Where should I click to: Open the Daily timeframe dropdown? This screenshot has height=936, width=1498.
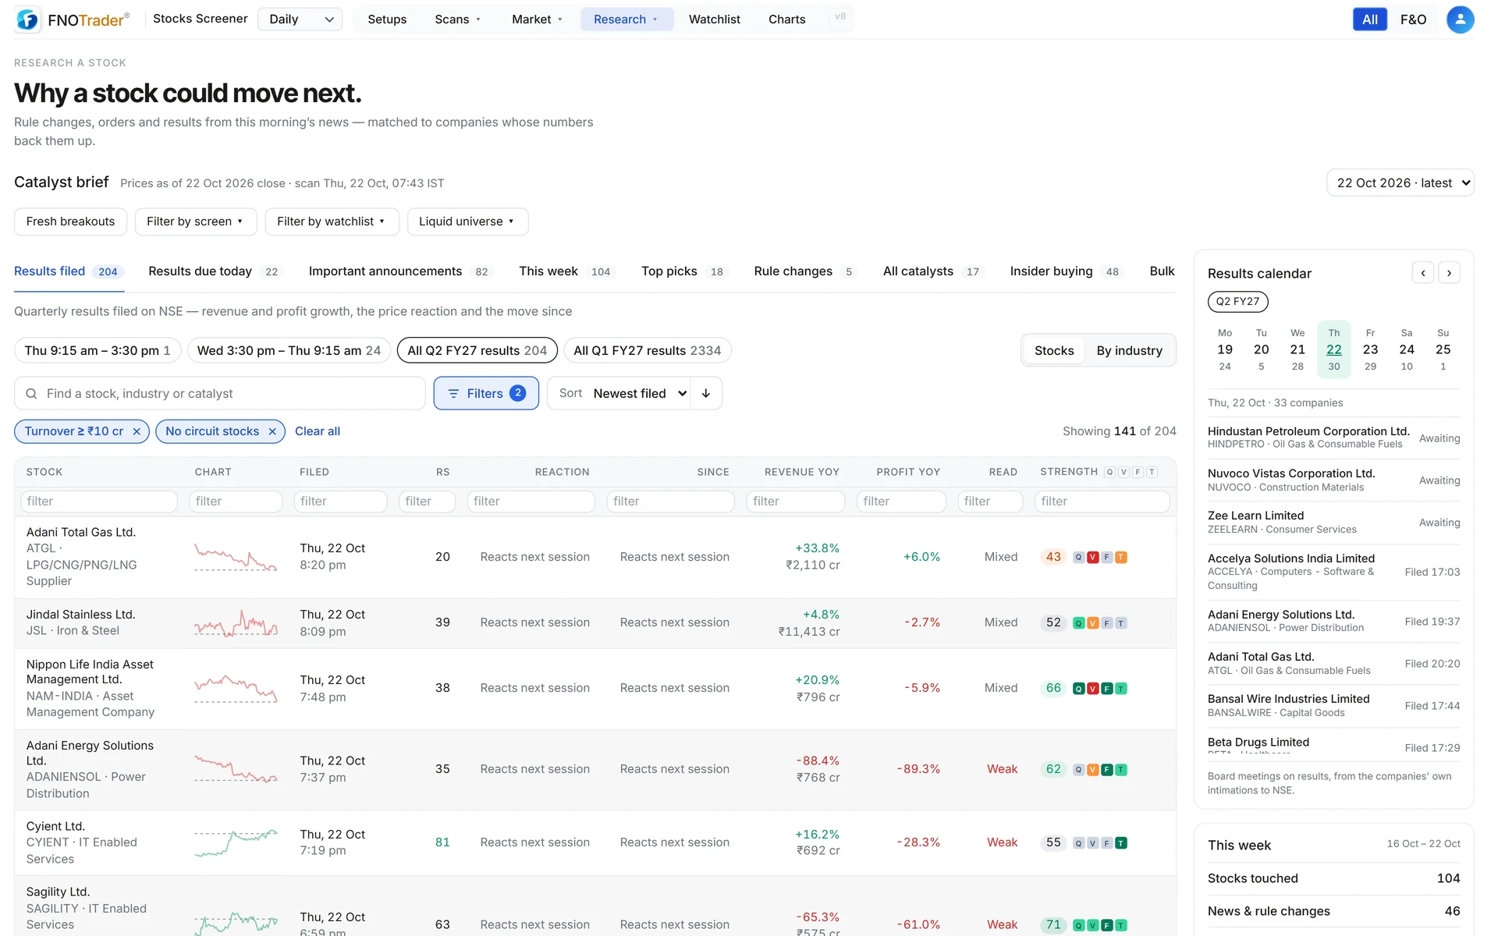tap(300, 19)
